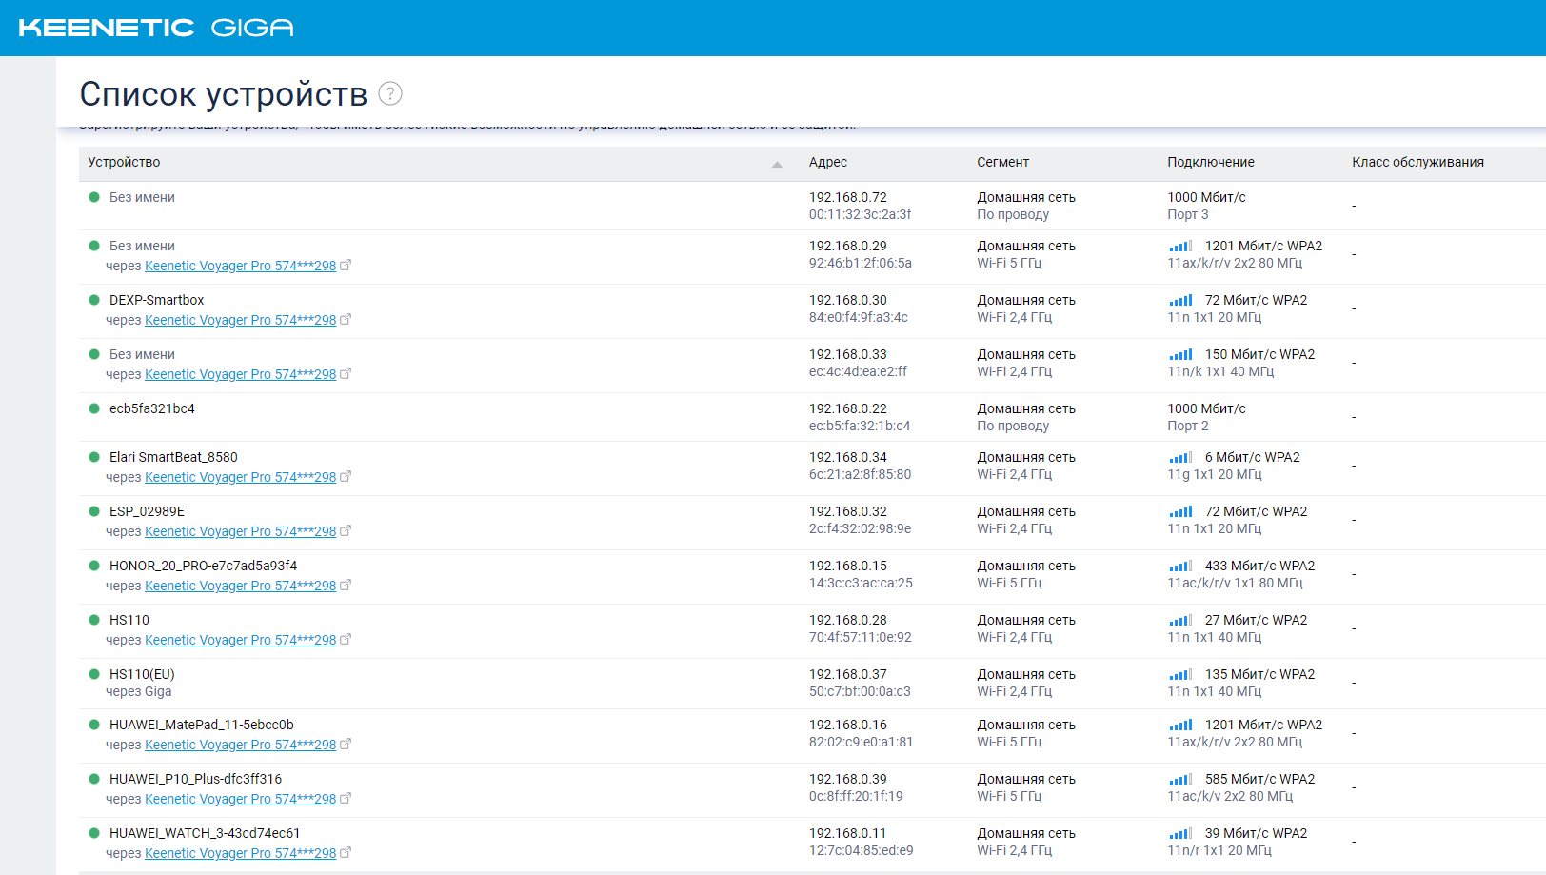Viewport: 1546px width, 875px height.
Task: Click external link icon in DEXP-Smartbox row
Action: tap(346, 320)
